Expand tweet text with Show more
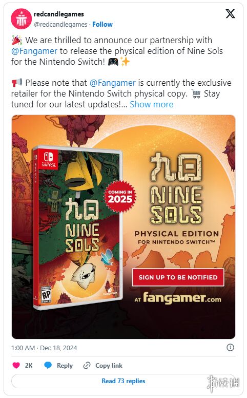 (152, 104)
